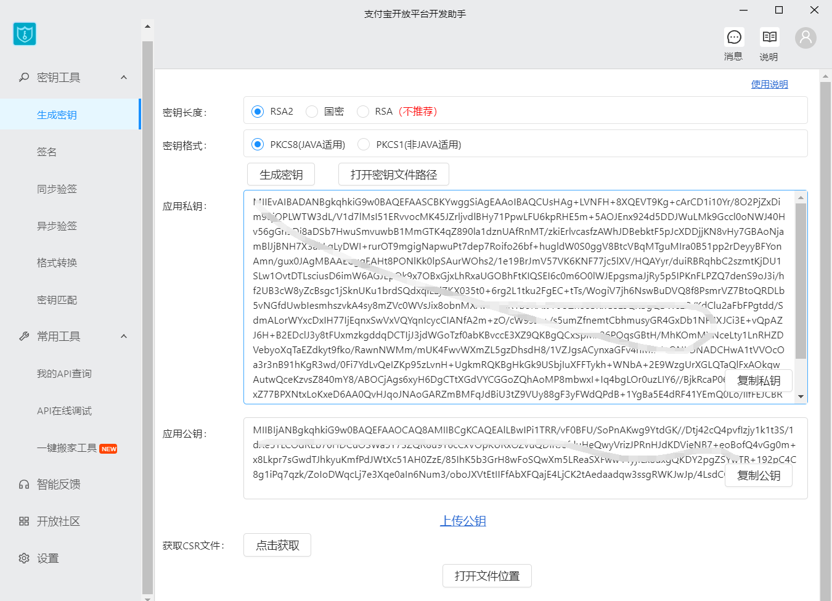The height and width of the screenshot is (601, 832).
Task: Click the 点击获取 CSR button
Action: coord(277,545)
